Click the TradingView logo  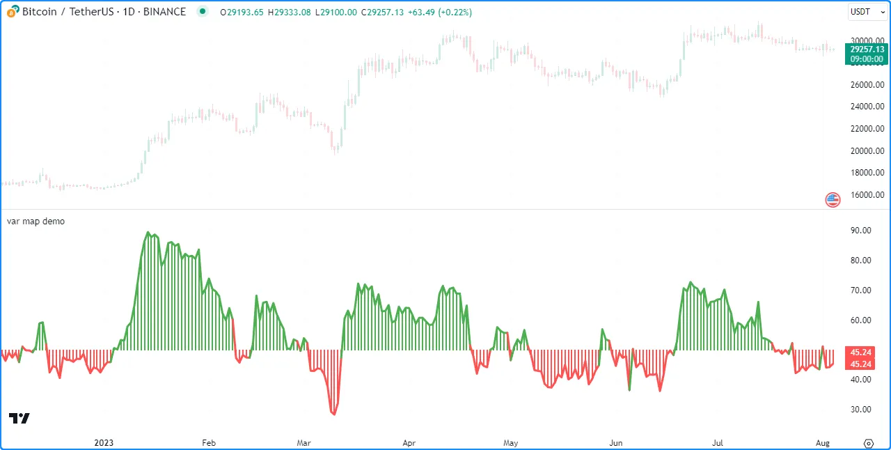[x=19, y=418]
